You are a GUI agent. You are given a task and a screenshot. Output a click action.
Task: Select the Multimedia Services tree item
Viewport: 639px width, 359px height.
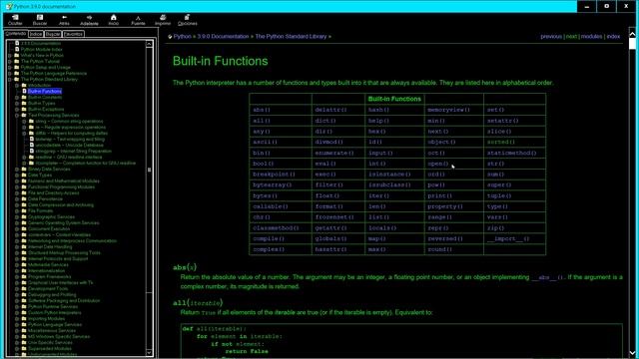(48, 264)
